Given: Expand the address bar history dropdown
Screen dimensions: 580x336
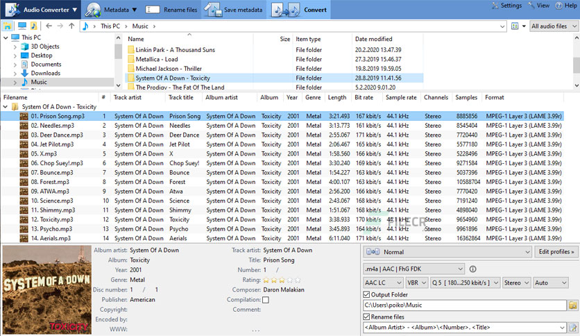Looking at the screenshot, I should coord(502,26).
